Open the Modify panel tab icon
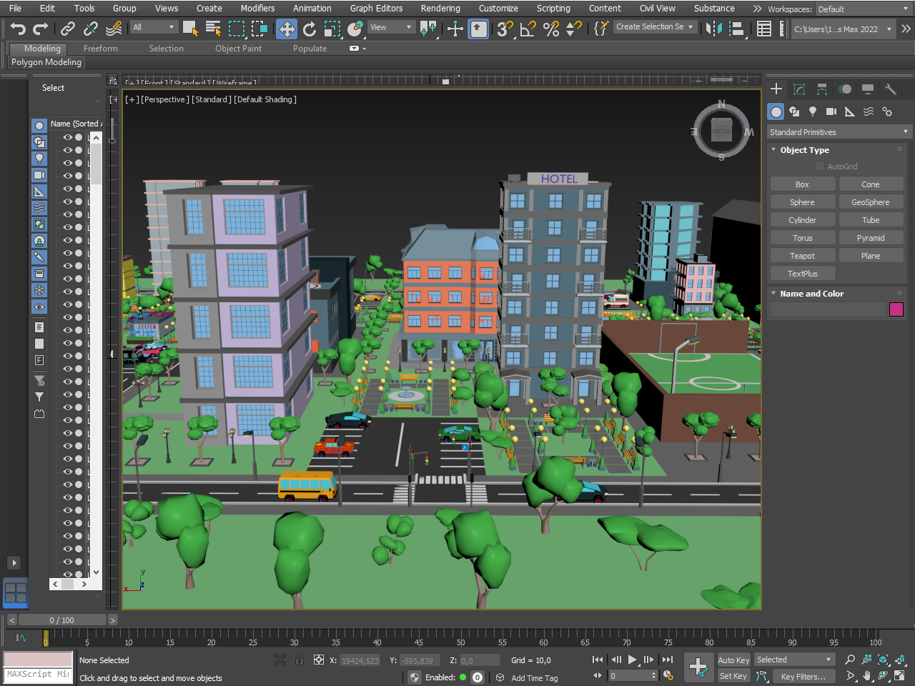The height and width of the screenshot is (686, 915). tap(799, 89)
